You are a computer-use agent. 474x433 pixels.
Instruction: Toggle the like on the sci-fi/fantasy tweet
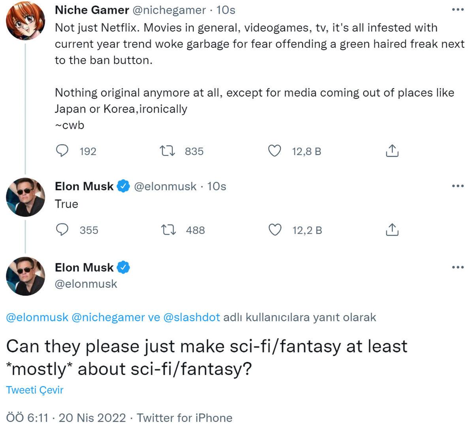(x=275, y=230)
